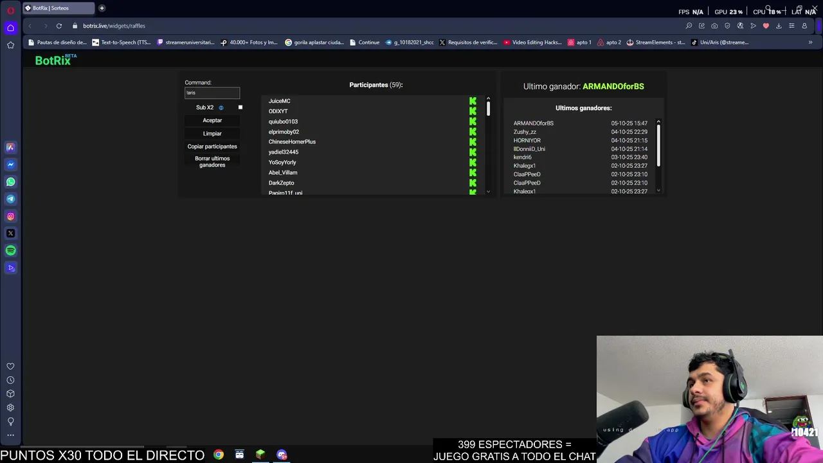Click the winners list scroll-up arrow
823x463 pixels.
[658, 122]
